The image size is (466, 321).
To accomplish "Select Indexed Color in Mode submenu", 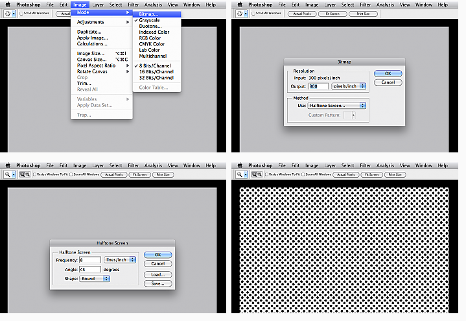I will click(157, 32).
